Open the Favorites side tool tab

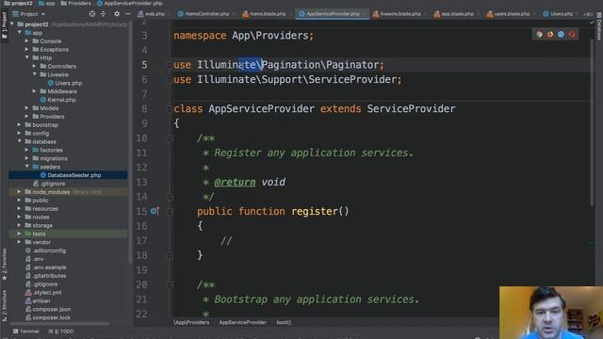pyautogui.click(x=4, y=265)
